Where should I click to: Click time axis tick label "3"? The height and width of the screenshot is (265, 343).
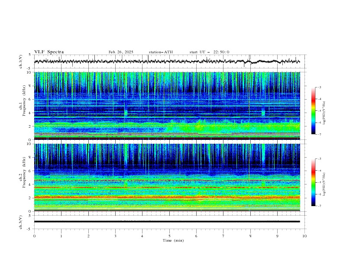pos(115,236)
